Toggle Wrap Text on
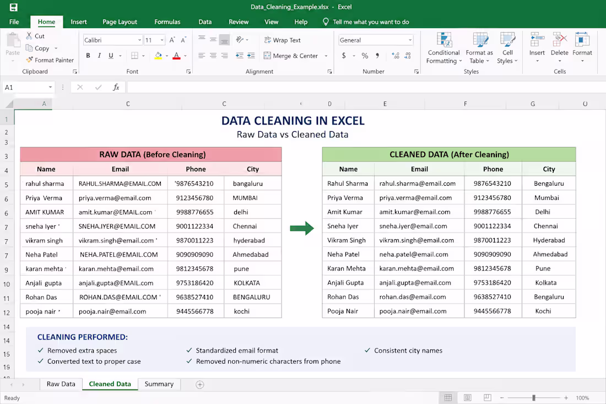606x404 pixels. coord(282,40)
